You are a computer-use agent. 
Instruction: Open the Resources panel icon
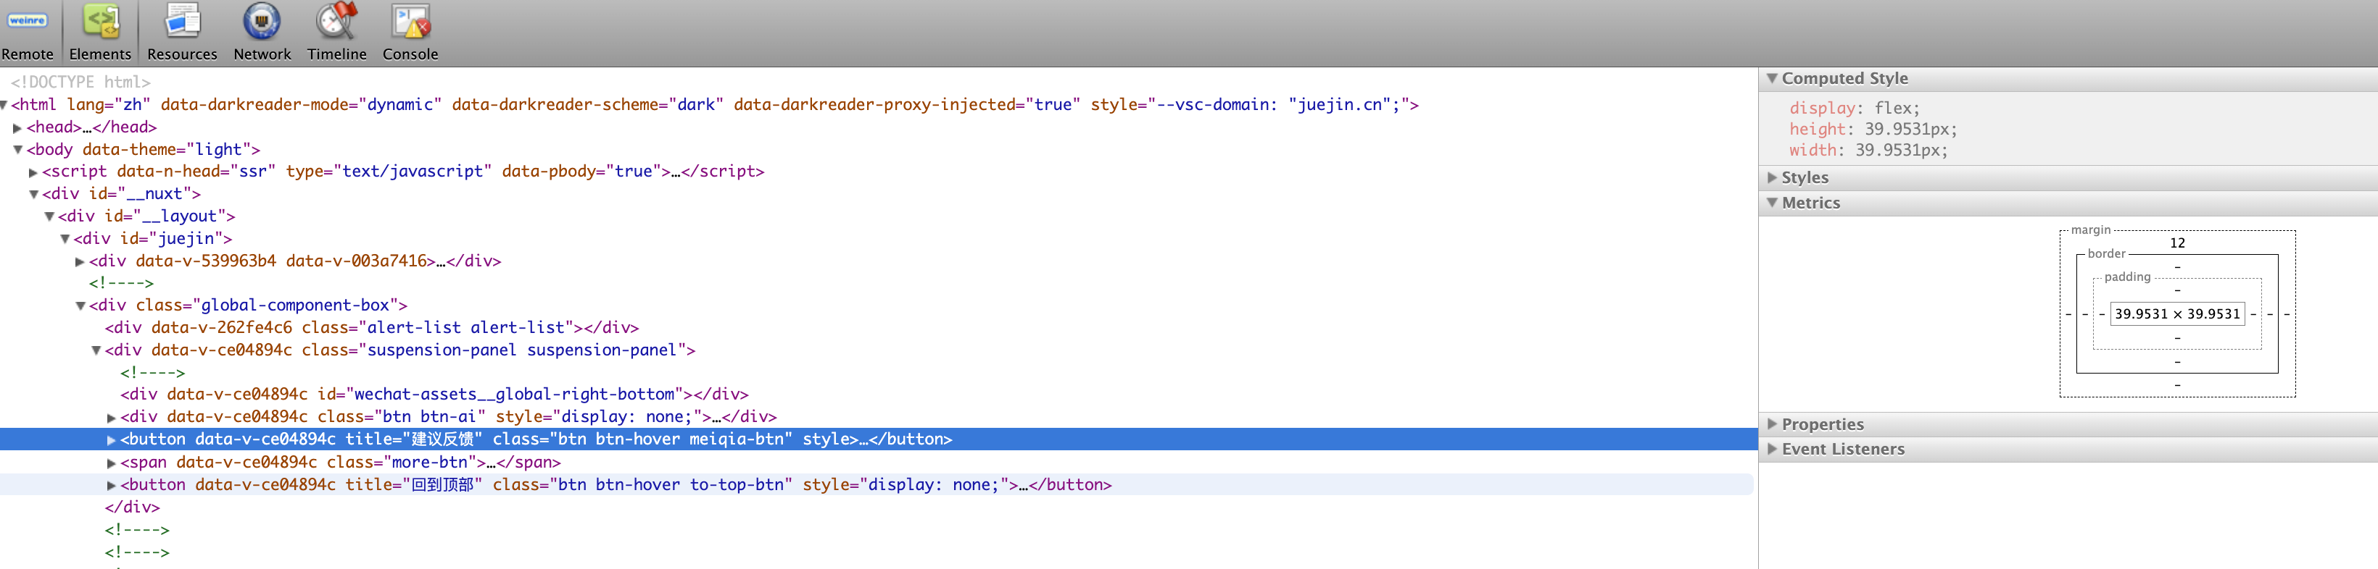182,20
